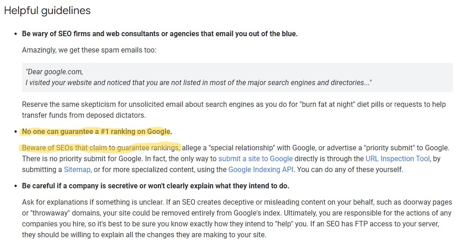Click 'Ask for explanations if something is unclear' sentence

coord(93,202)
